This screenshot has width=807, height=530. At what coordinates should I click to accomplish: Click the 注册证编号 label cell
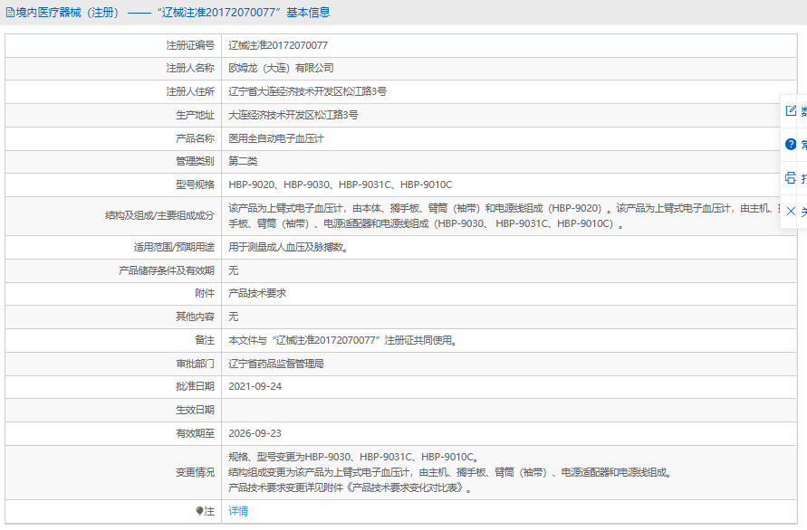[x=113, y=46]
